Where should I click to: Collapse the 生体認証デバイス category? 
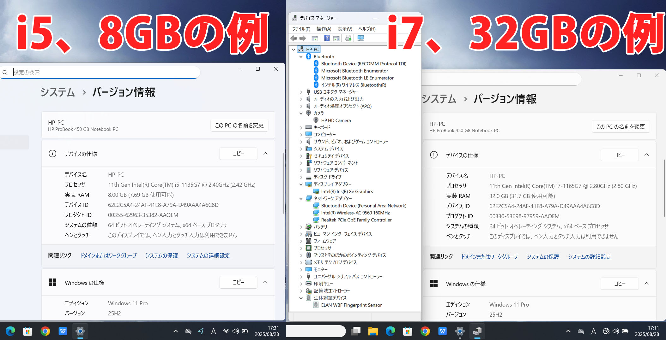(x=301, y=298)
